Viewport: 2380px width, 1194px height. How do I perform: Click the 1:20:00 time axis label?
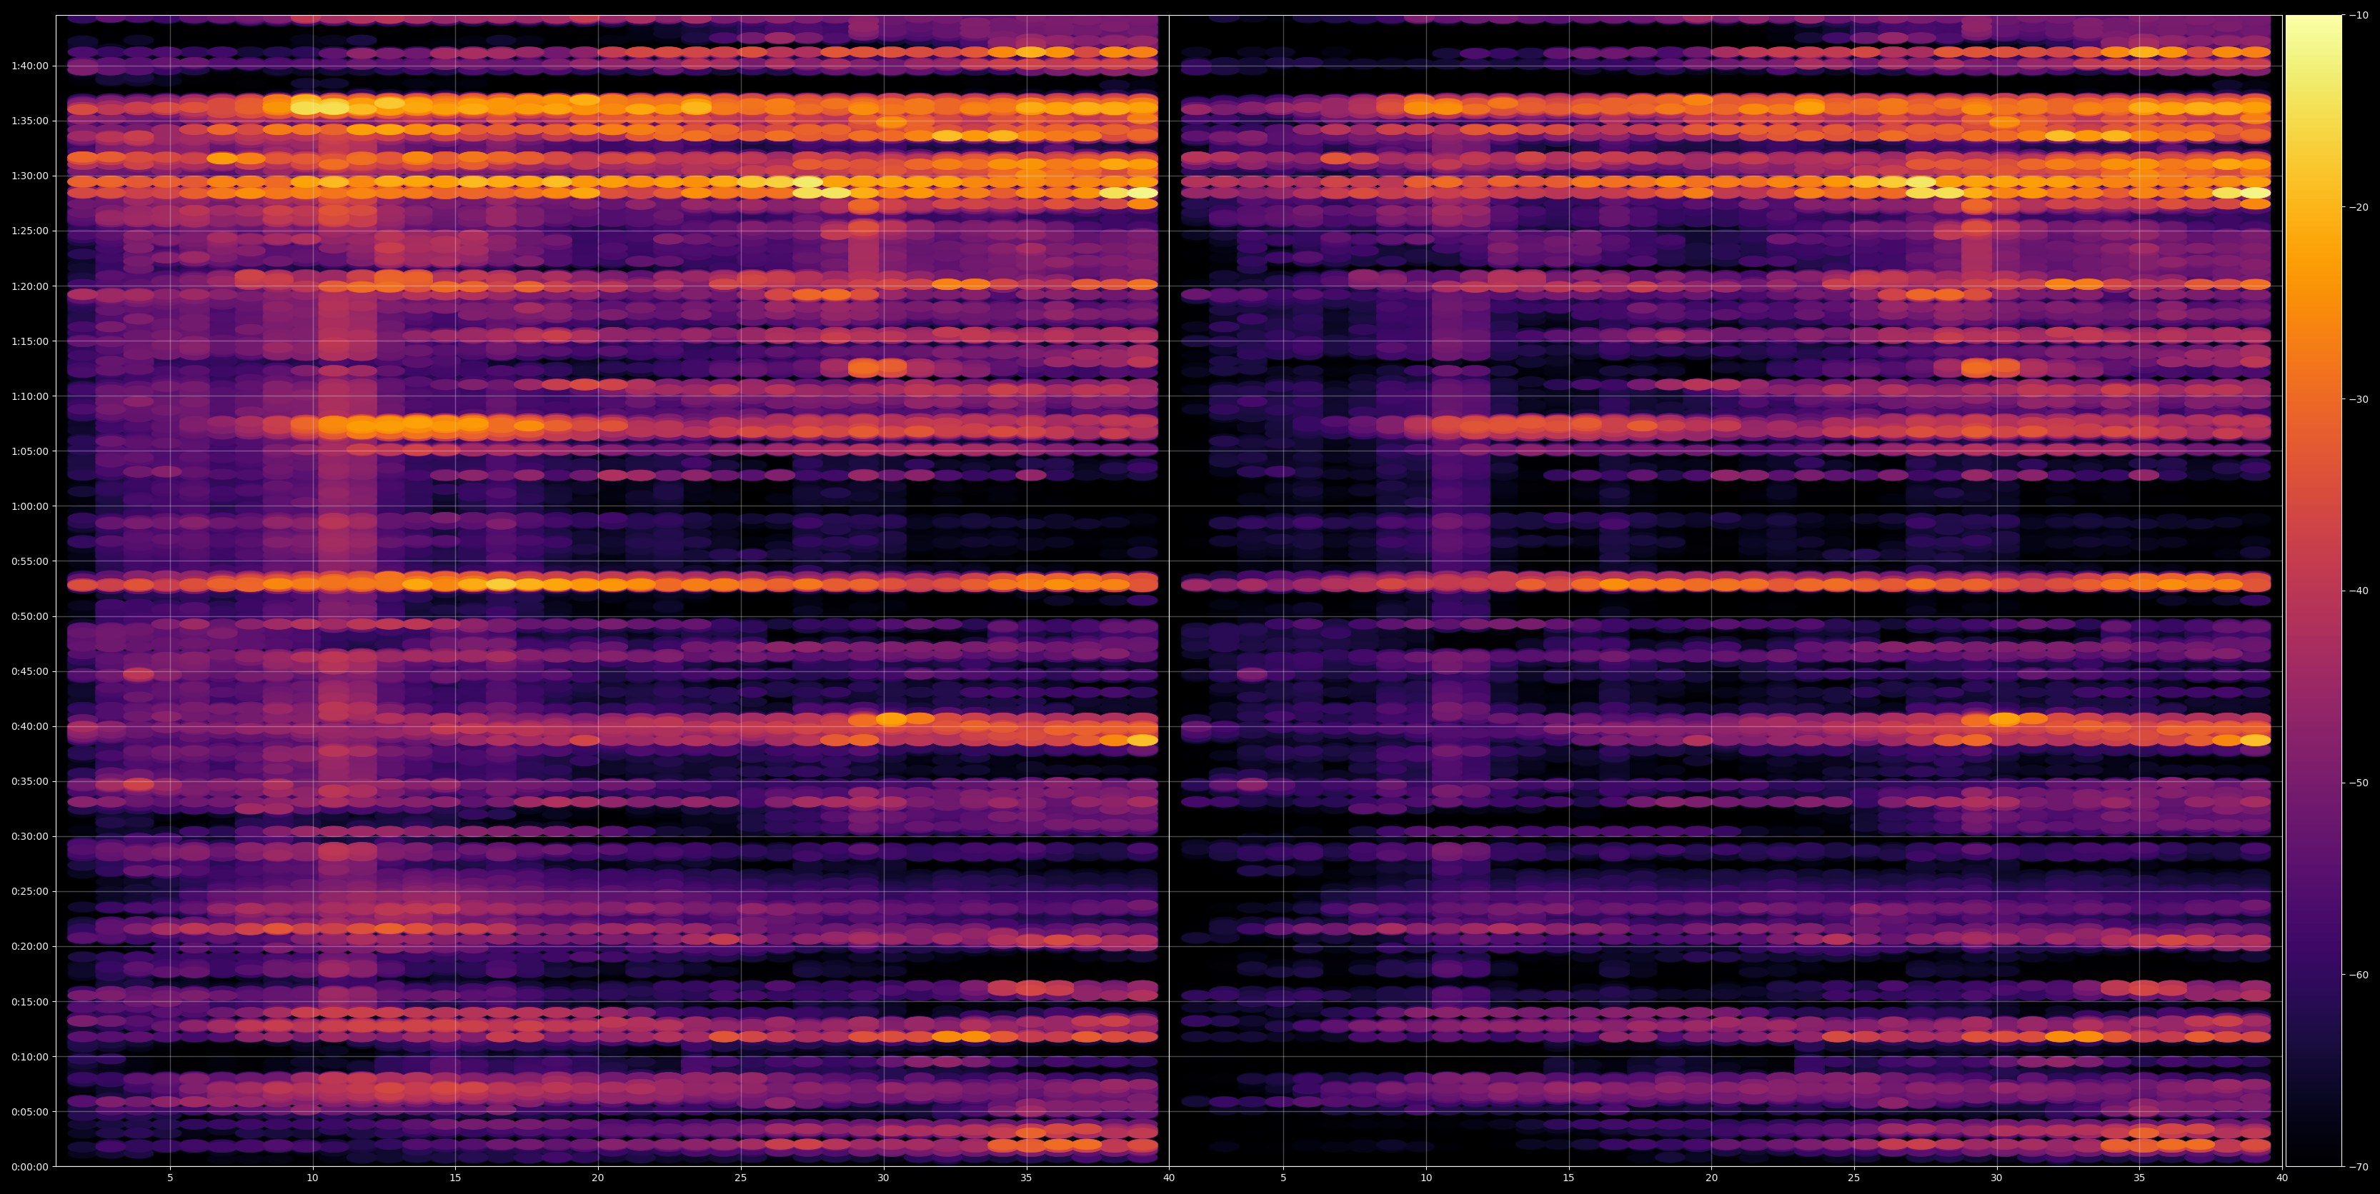tap(31, 286)
